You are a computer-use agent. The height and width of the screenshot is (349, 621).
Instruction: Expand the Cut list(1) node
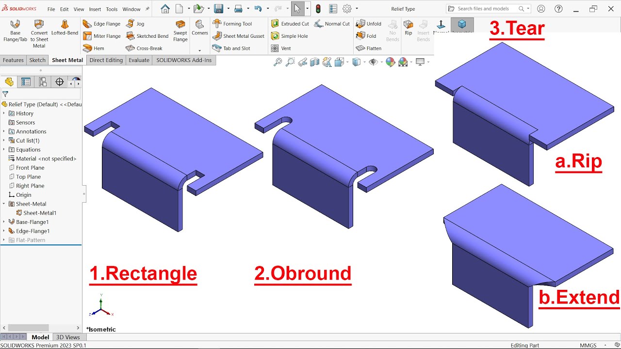pos(4,141)
